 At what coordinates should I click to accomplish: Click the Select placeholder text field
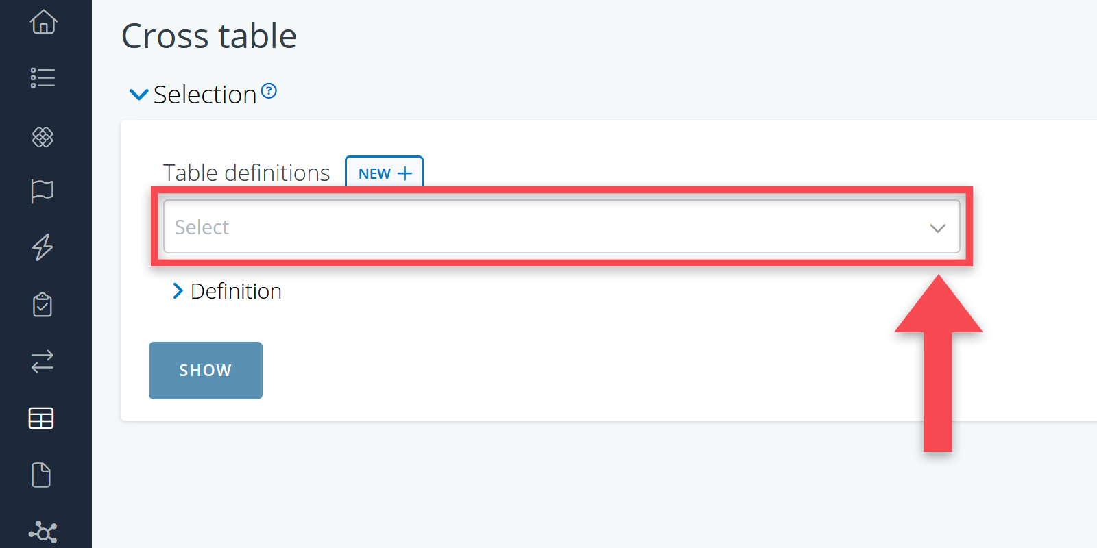pos(202,227)
